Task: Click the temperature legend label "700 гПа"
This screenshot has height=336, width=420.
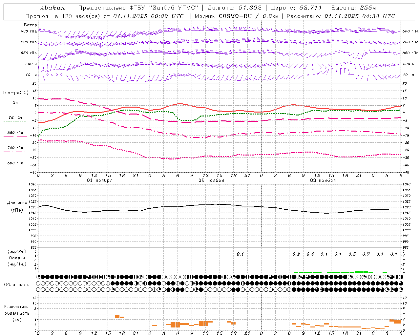Action: click(x=15, y=148)
